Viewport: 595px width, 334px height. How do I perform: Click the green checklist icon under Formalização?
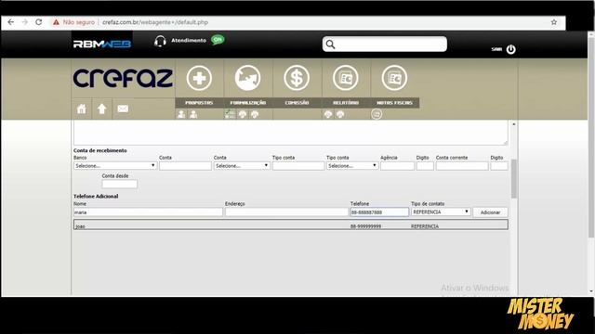pos(230,114)
